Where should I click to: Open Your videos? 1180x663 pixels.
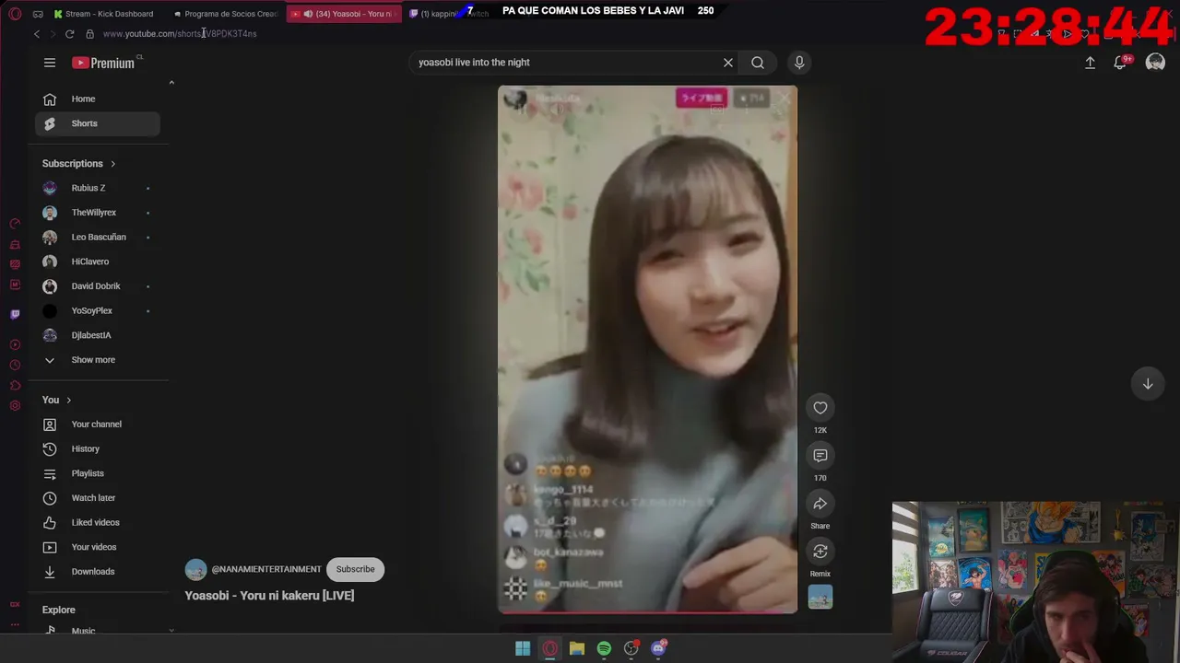coord(98,547)
